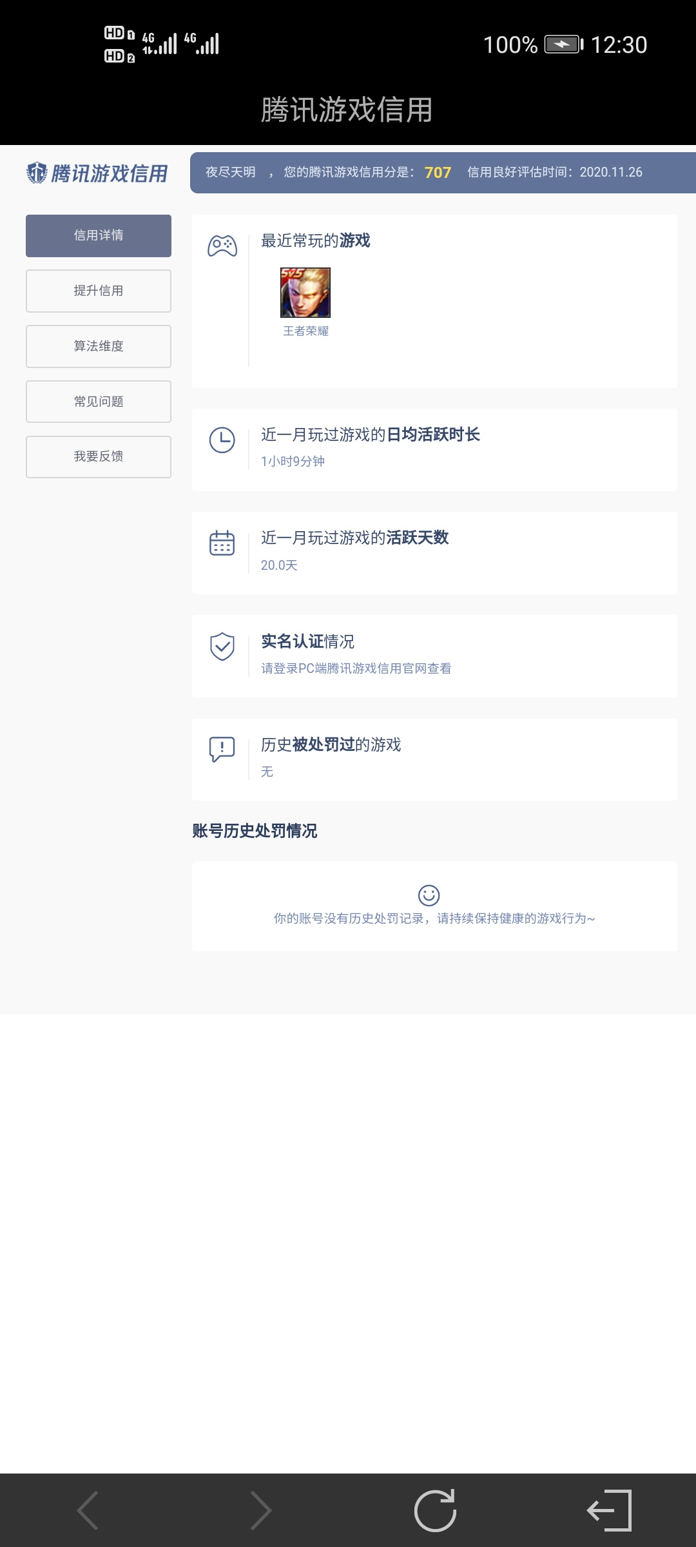Tap the 近一月玩过游戏的日均活跃时长 heading

point(371,434)
